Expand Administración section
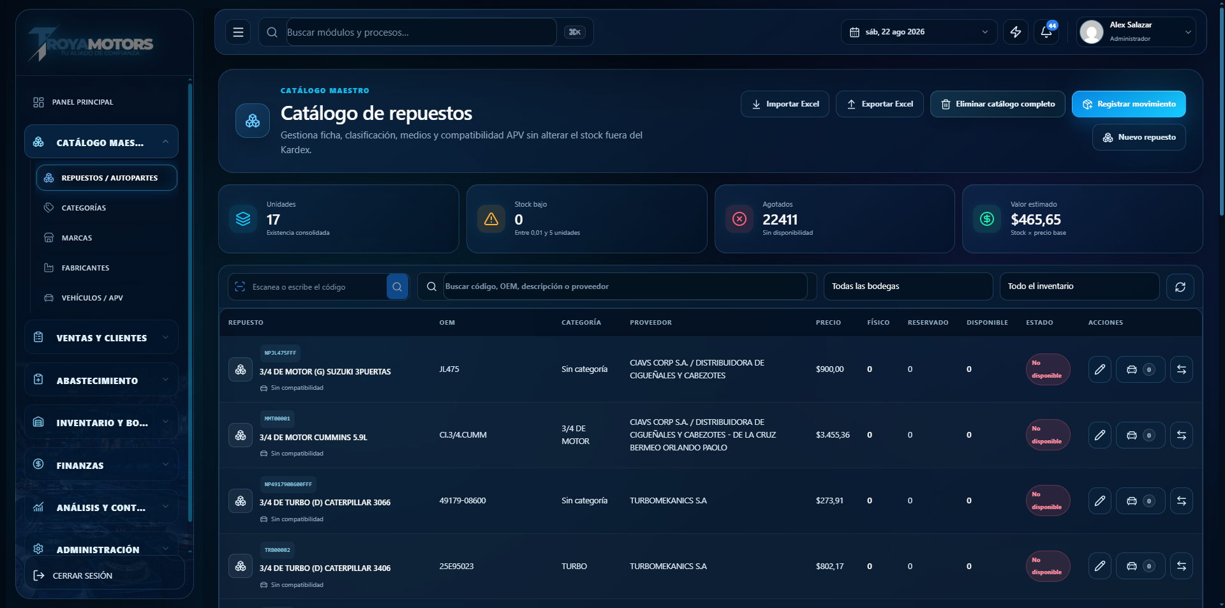The image size is (1225, 608). click(x=101, y=549)
